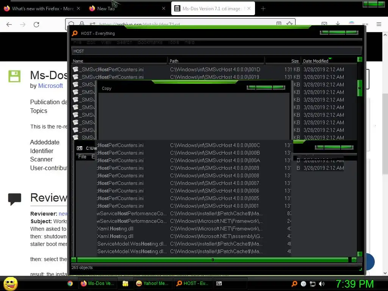
Task: Switch to Yahoo! Messenger taskbar button
Action: (x=152, y=283)
